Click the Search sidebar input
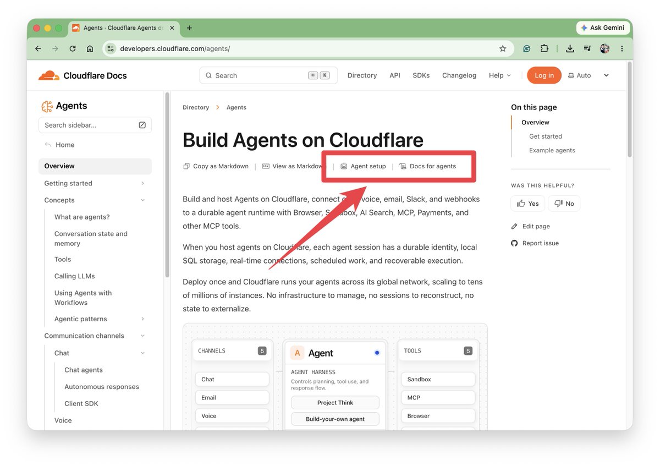660x466 pixels. point(95,125)
